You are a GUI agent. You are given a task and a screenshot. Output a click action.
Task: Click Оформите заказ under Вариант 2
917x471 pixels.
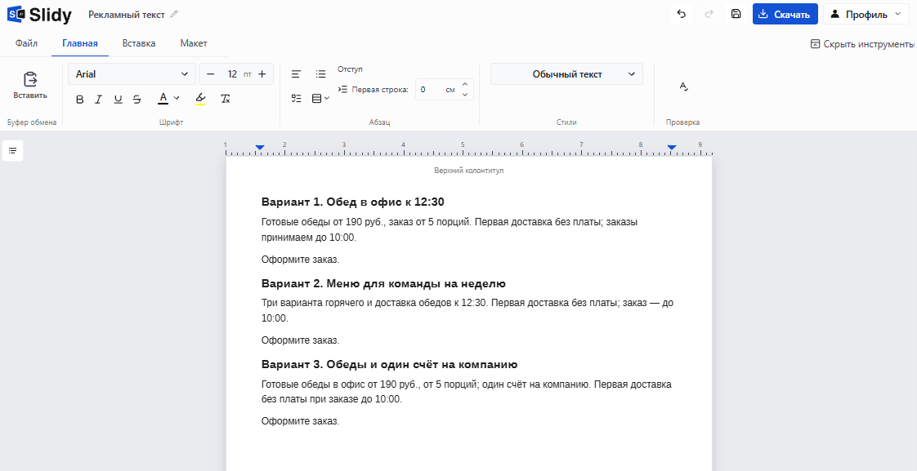pyautogui.click(x=300, y=340)
